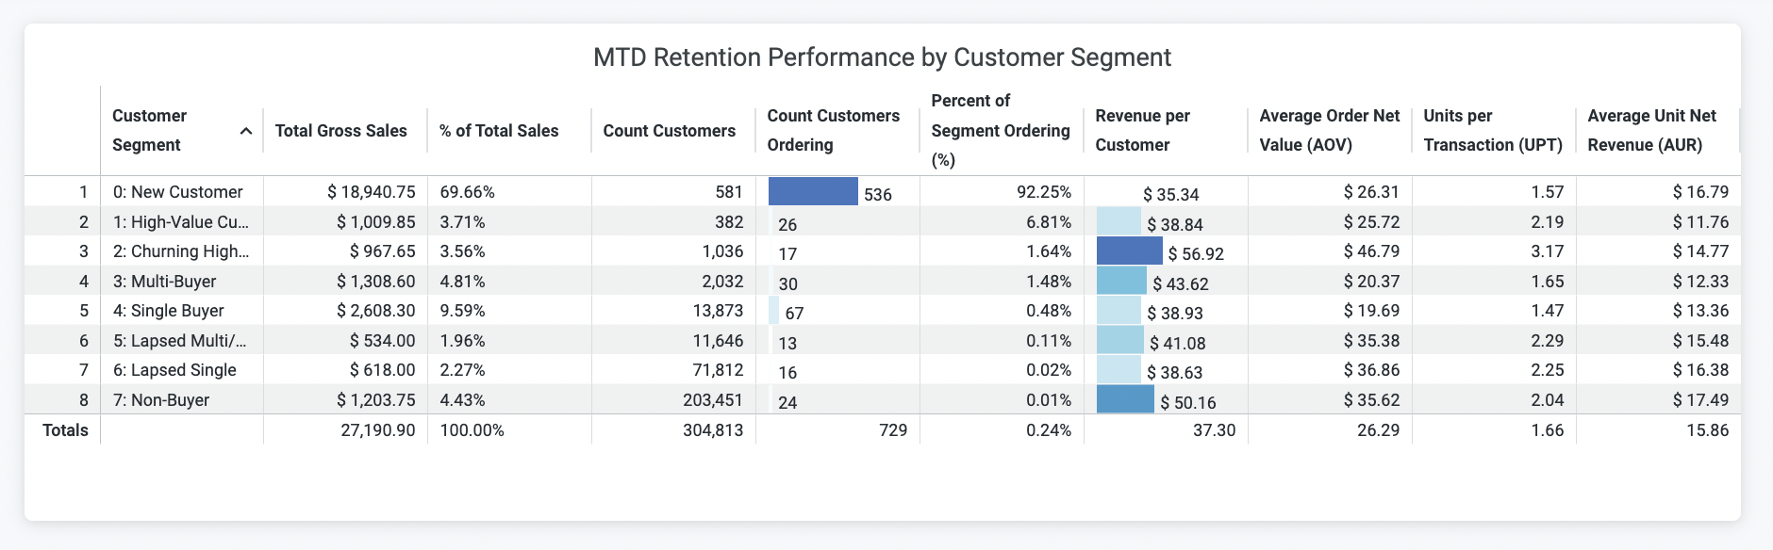The image size is (1773, 550).
Task: Select the Average Order Net Value header
Action: pyautogui.click(x=1329, y=130)
